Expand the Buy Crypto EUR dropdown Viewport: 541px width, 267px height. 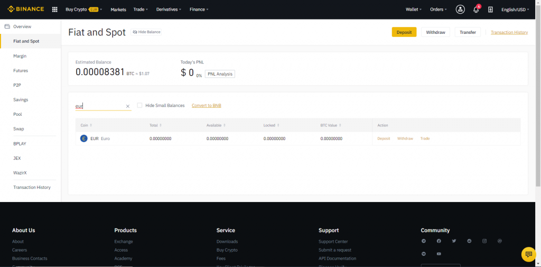pos(84,10)
